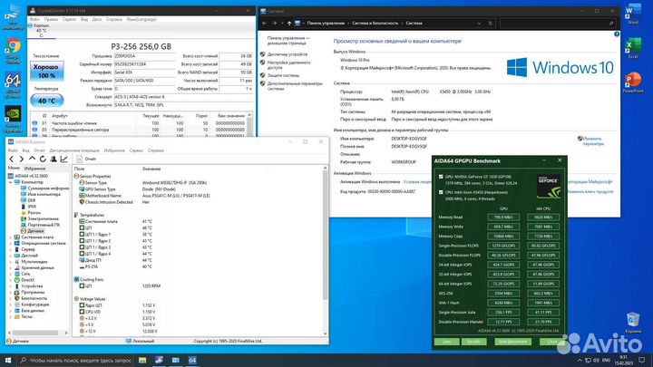This screenshot has width=653, height=367.
Task: Open Защита системы link
Action: click(283, 75)
